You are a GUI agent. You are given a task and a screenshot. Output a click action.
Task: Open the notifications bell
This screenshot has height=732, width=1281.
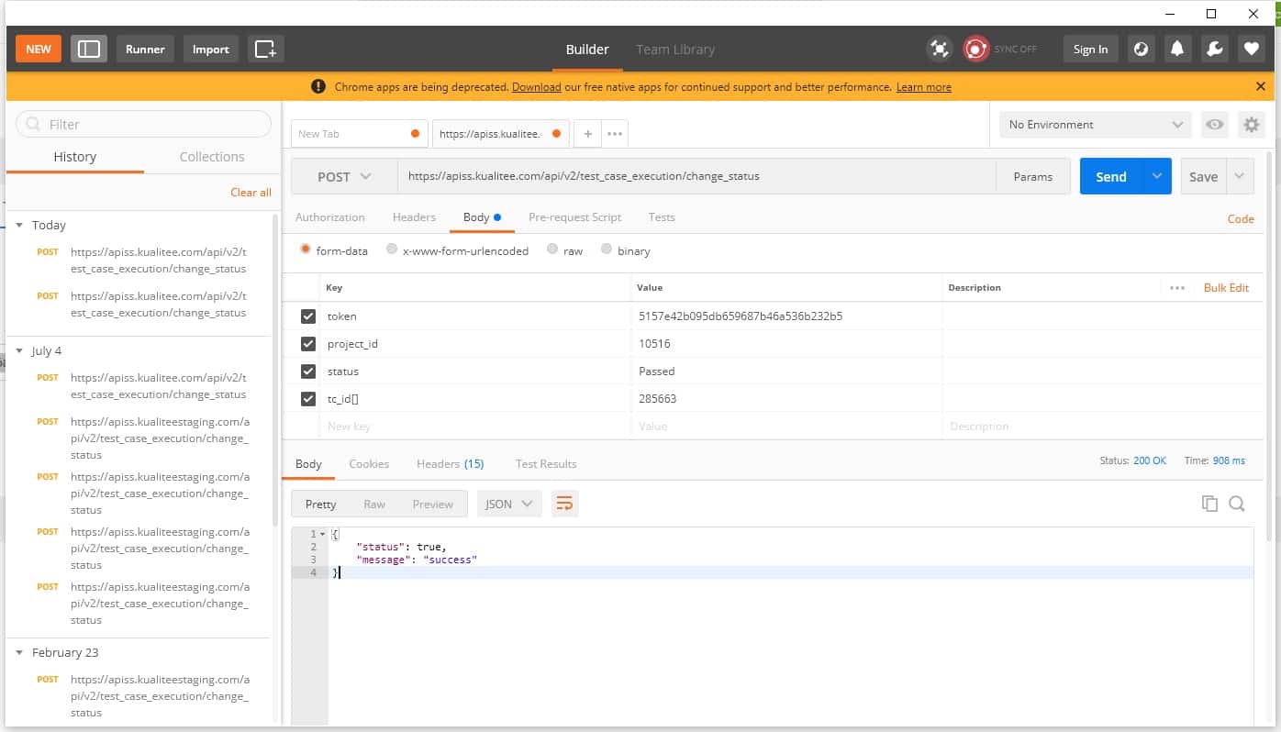pos(1177,49)
